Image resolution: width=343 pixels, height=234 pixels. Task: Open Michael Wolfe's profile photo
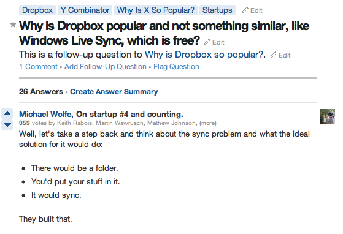click(x=327, y=117)
